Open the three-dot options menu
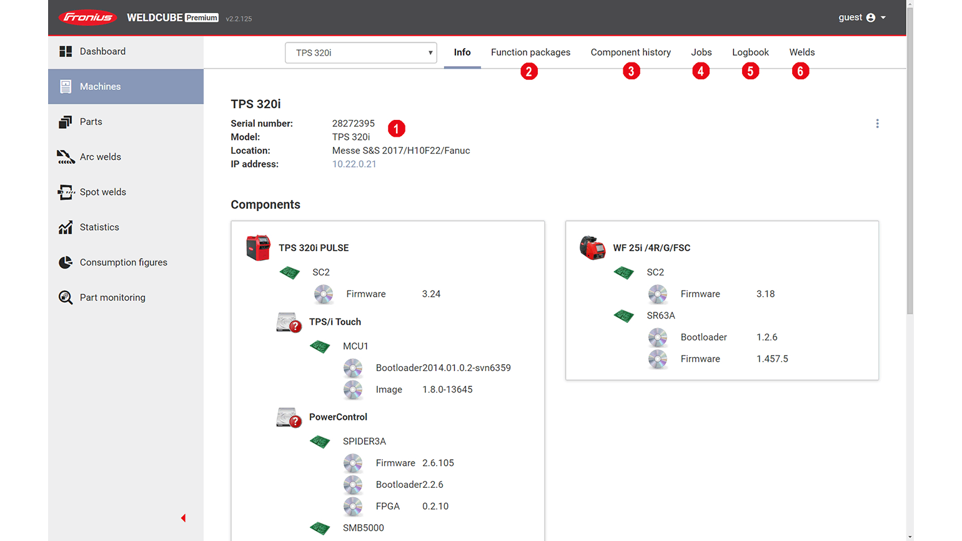 [x=877, y=124]
